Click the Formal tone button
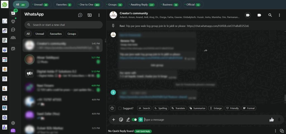The image size is (286, 134). (249, 108)
